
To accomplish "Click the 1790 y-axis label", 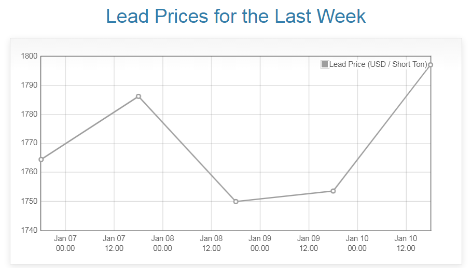I will [28, 85].
